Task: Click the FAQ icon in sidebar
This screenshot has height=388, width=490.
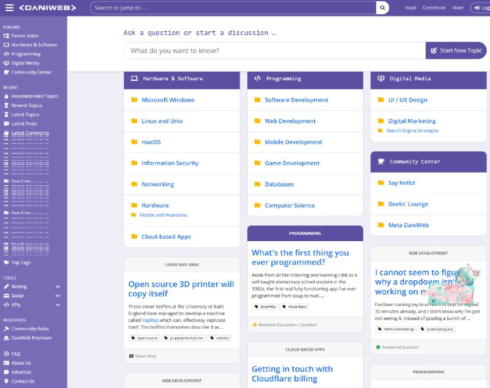Action: 6,354
